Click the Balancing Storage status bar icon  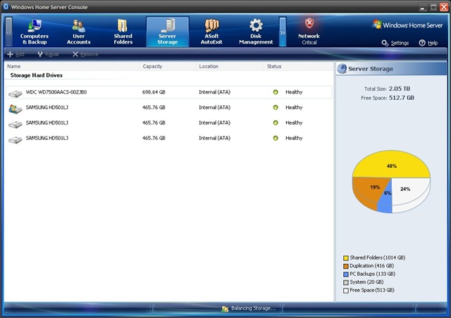click(225, 309)
